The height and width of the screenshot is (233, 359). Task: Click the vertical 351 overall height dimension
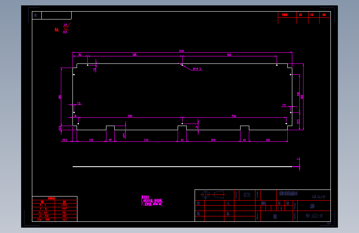(x=302, y=97)
